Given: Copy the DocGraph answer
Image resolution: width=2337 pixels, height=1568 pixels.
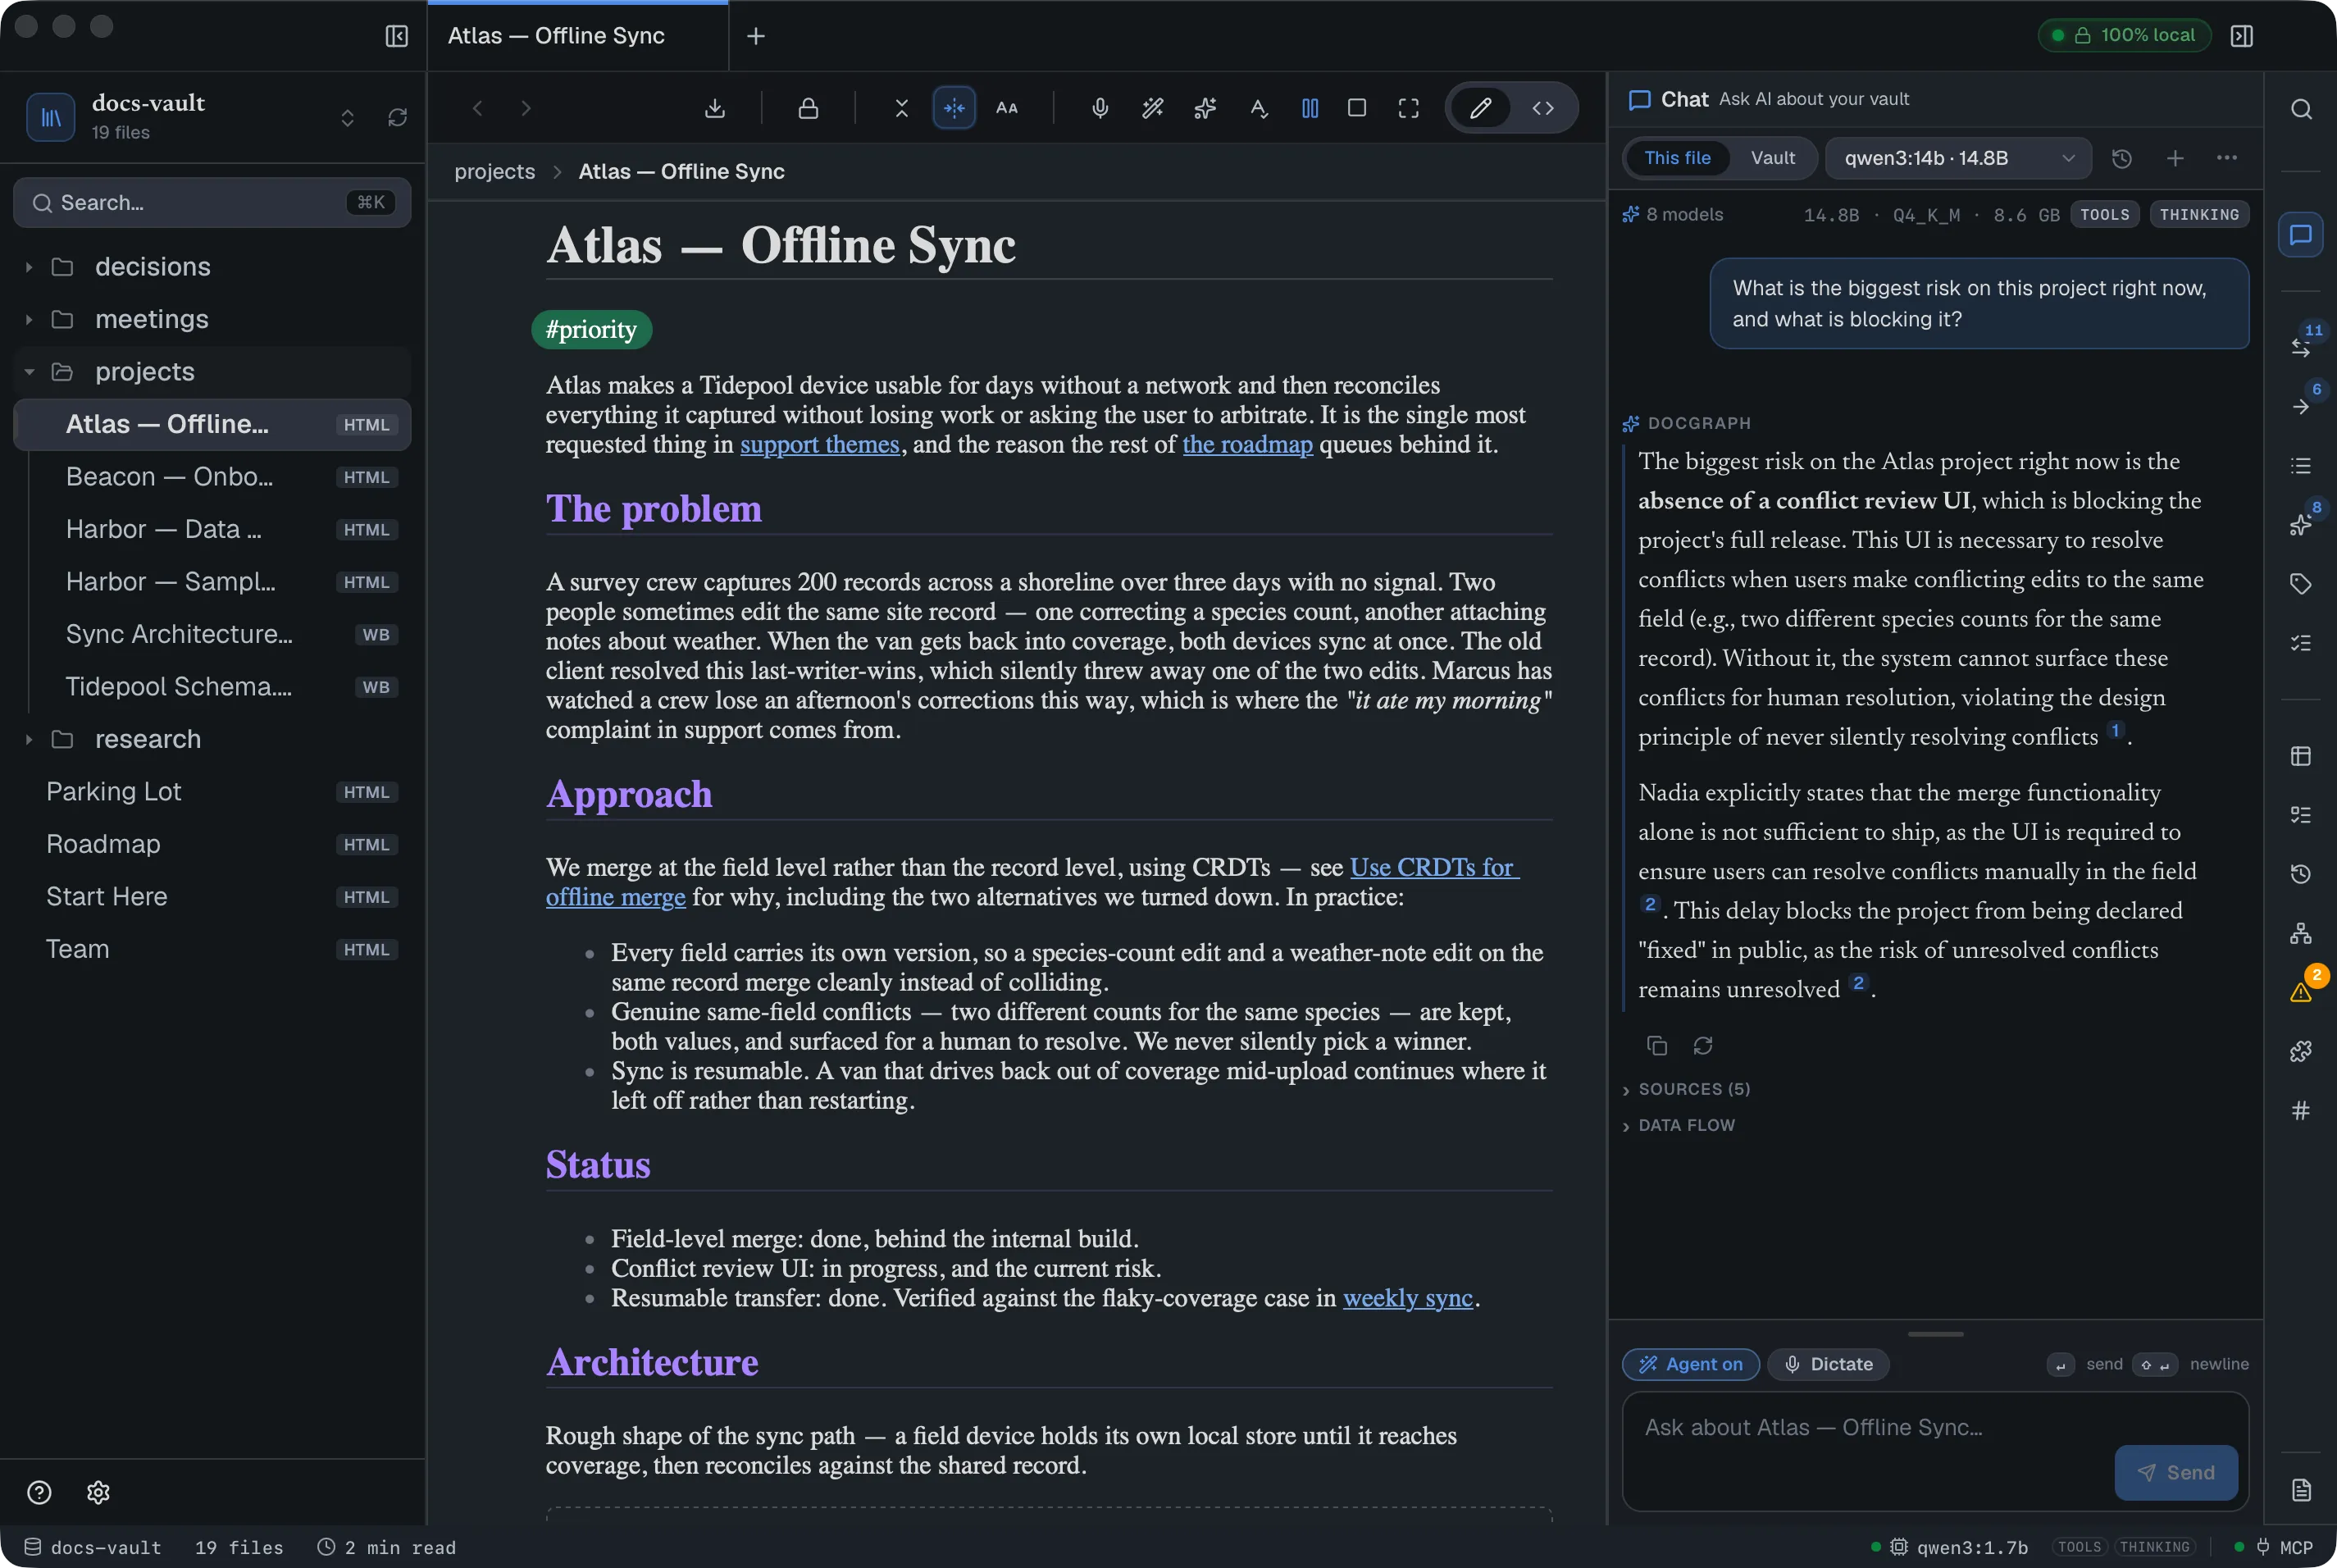Looking at the screenshot, I should (1657, 1045).
